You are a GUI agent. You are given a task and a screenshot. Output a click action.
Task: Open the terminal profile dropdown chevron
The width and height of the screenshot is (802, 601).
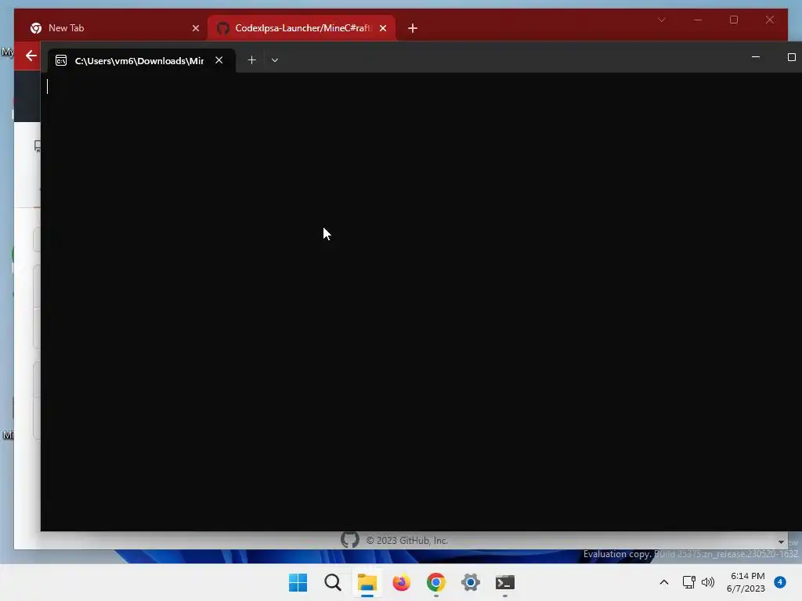tap(275, 60)
